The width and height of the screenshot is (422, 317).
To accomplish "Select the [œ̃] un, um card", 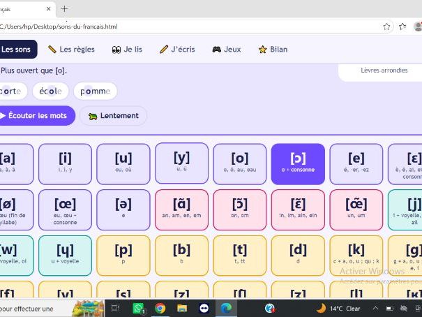I will [356, 209].
